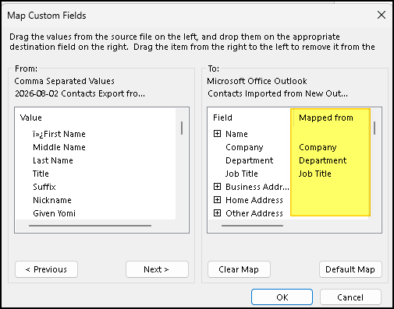Restore the Default Map
Image resolution: width=394 pixels, height=309 pixels.
click(350, 269)
